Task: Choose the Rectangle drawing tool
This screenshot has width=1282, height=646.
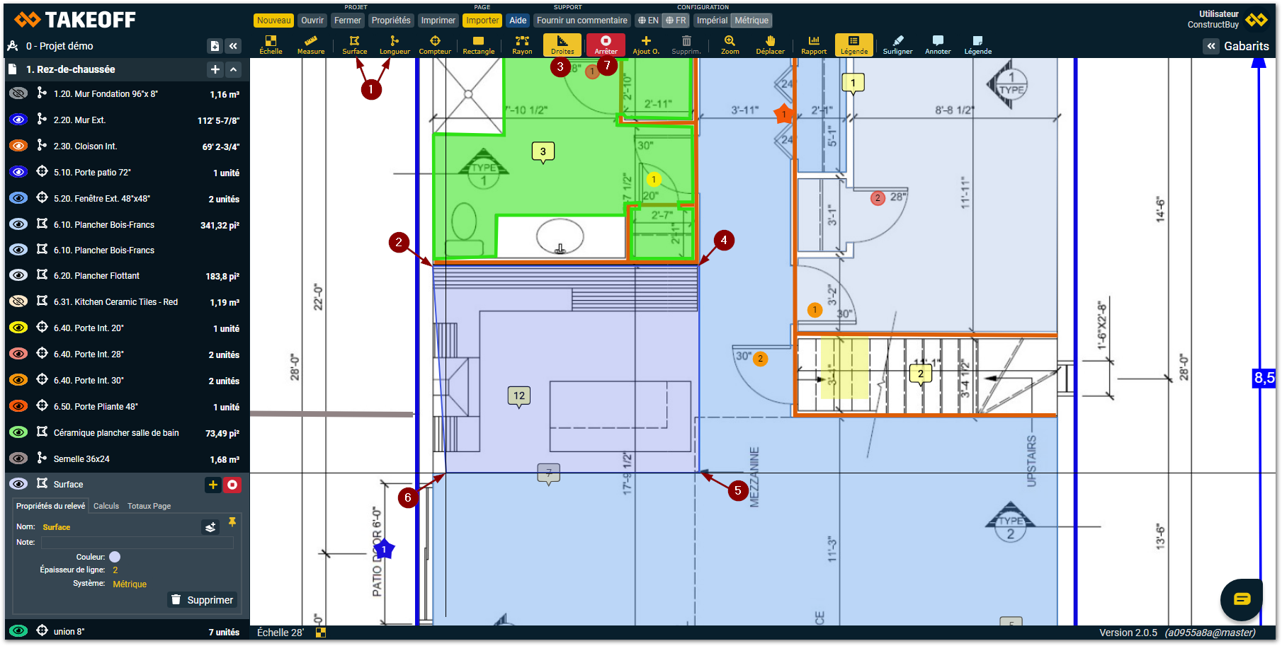Action: tap(478, 45)
